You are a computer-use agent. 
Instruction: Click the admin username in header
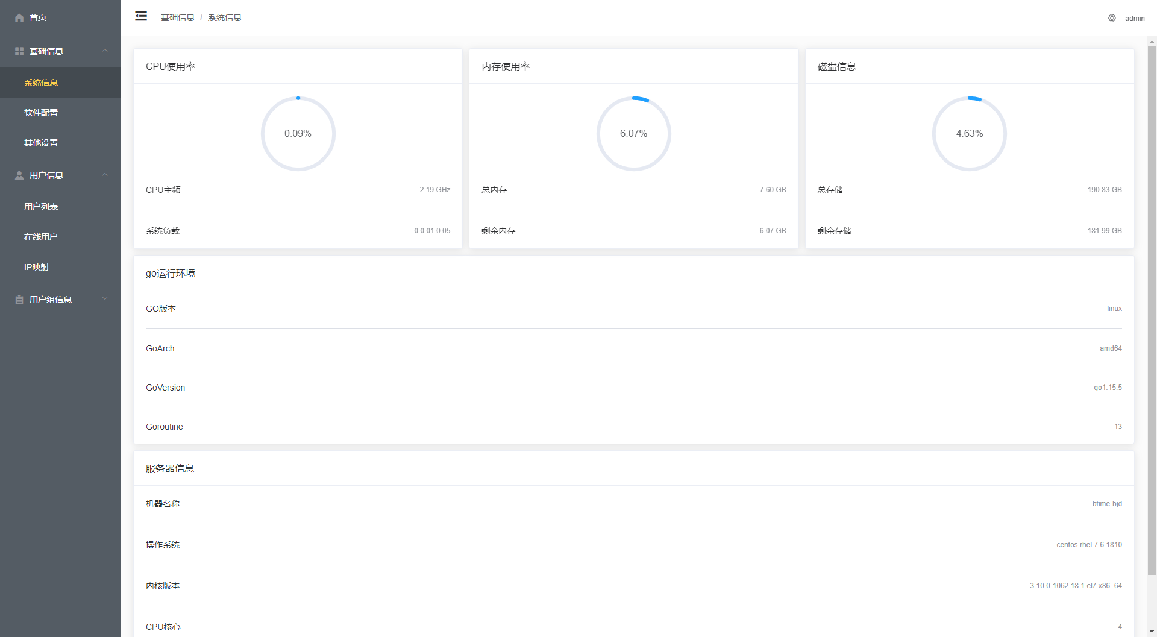(1135, 19)
